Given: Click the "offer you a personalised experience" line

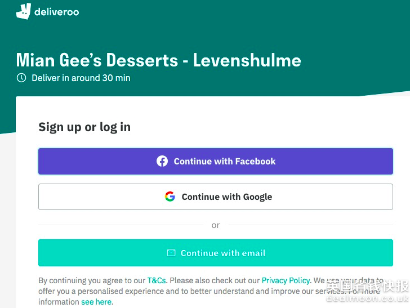Looking at the screenshot, I should [x=209, y=291].
